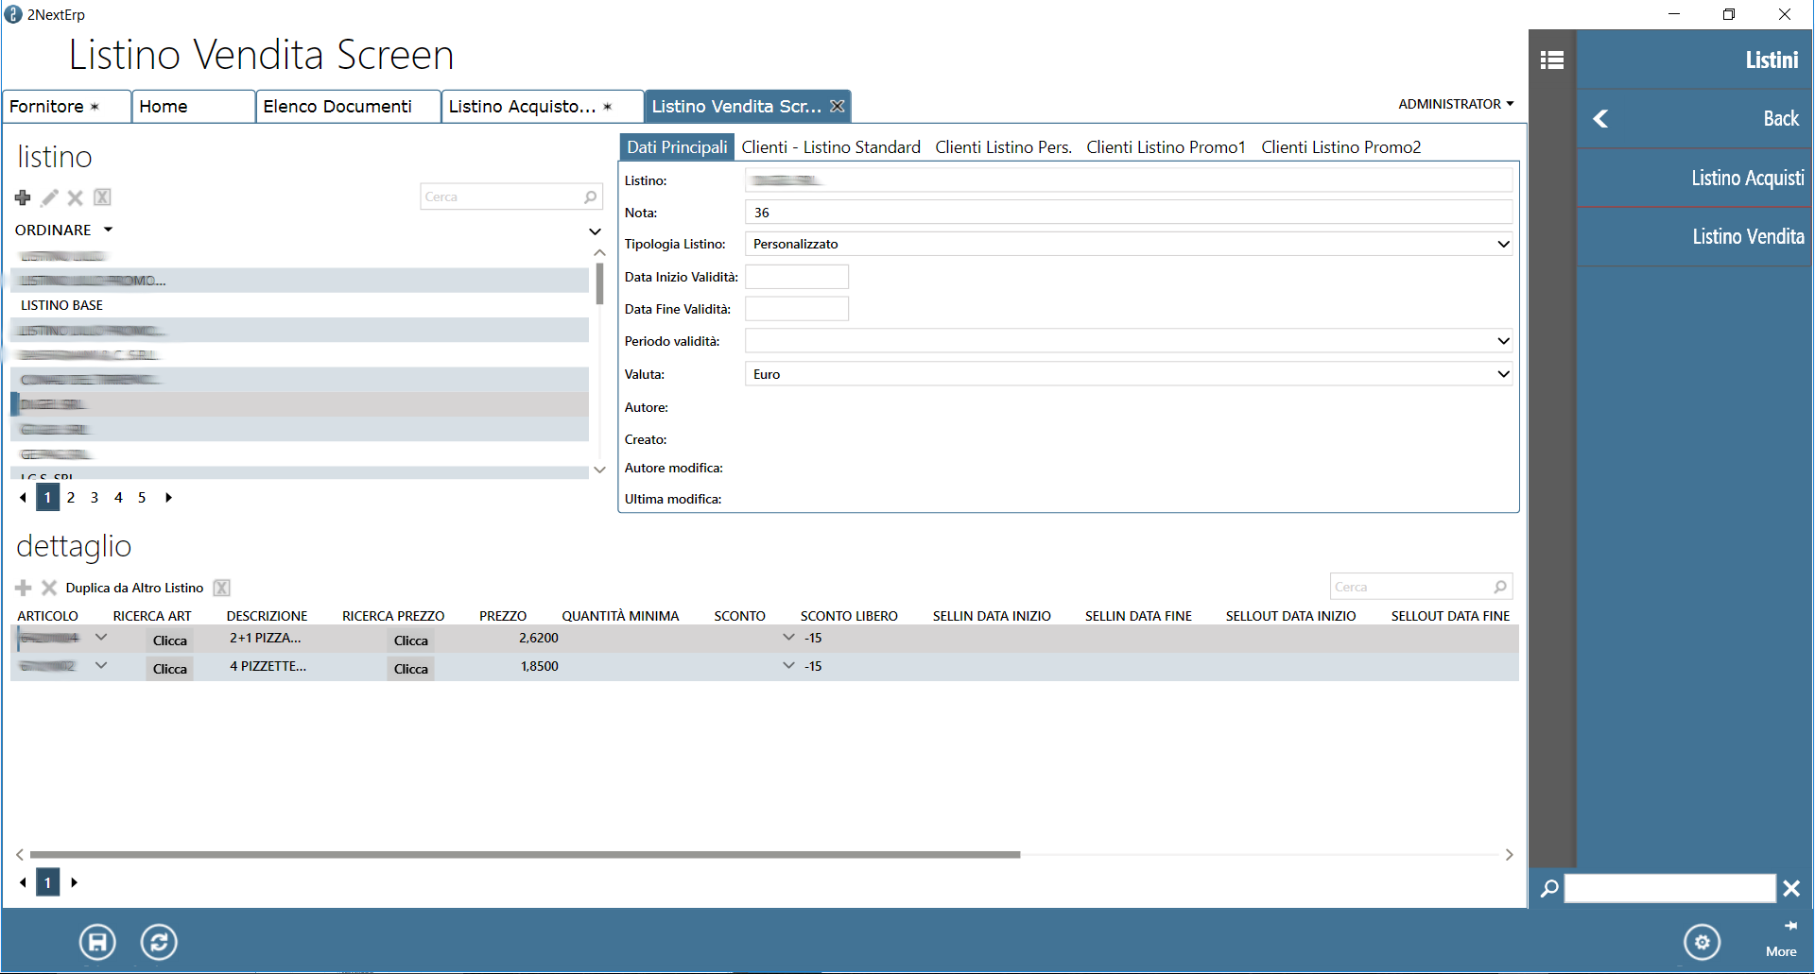Open Listino Acquisti in sidebar
Viewport: 1815px width, 974px height.
[x=1695, y=178]
